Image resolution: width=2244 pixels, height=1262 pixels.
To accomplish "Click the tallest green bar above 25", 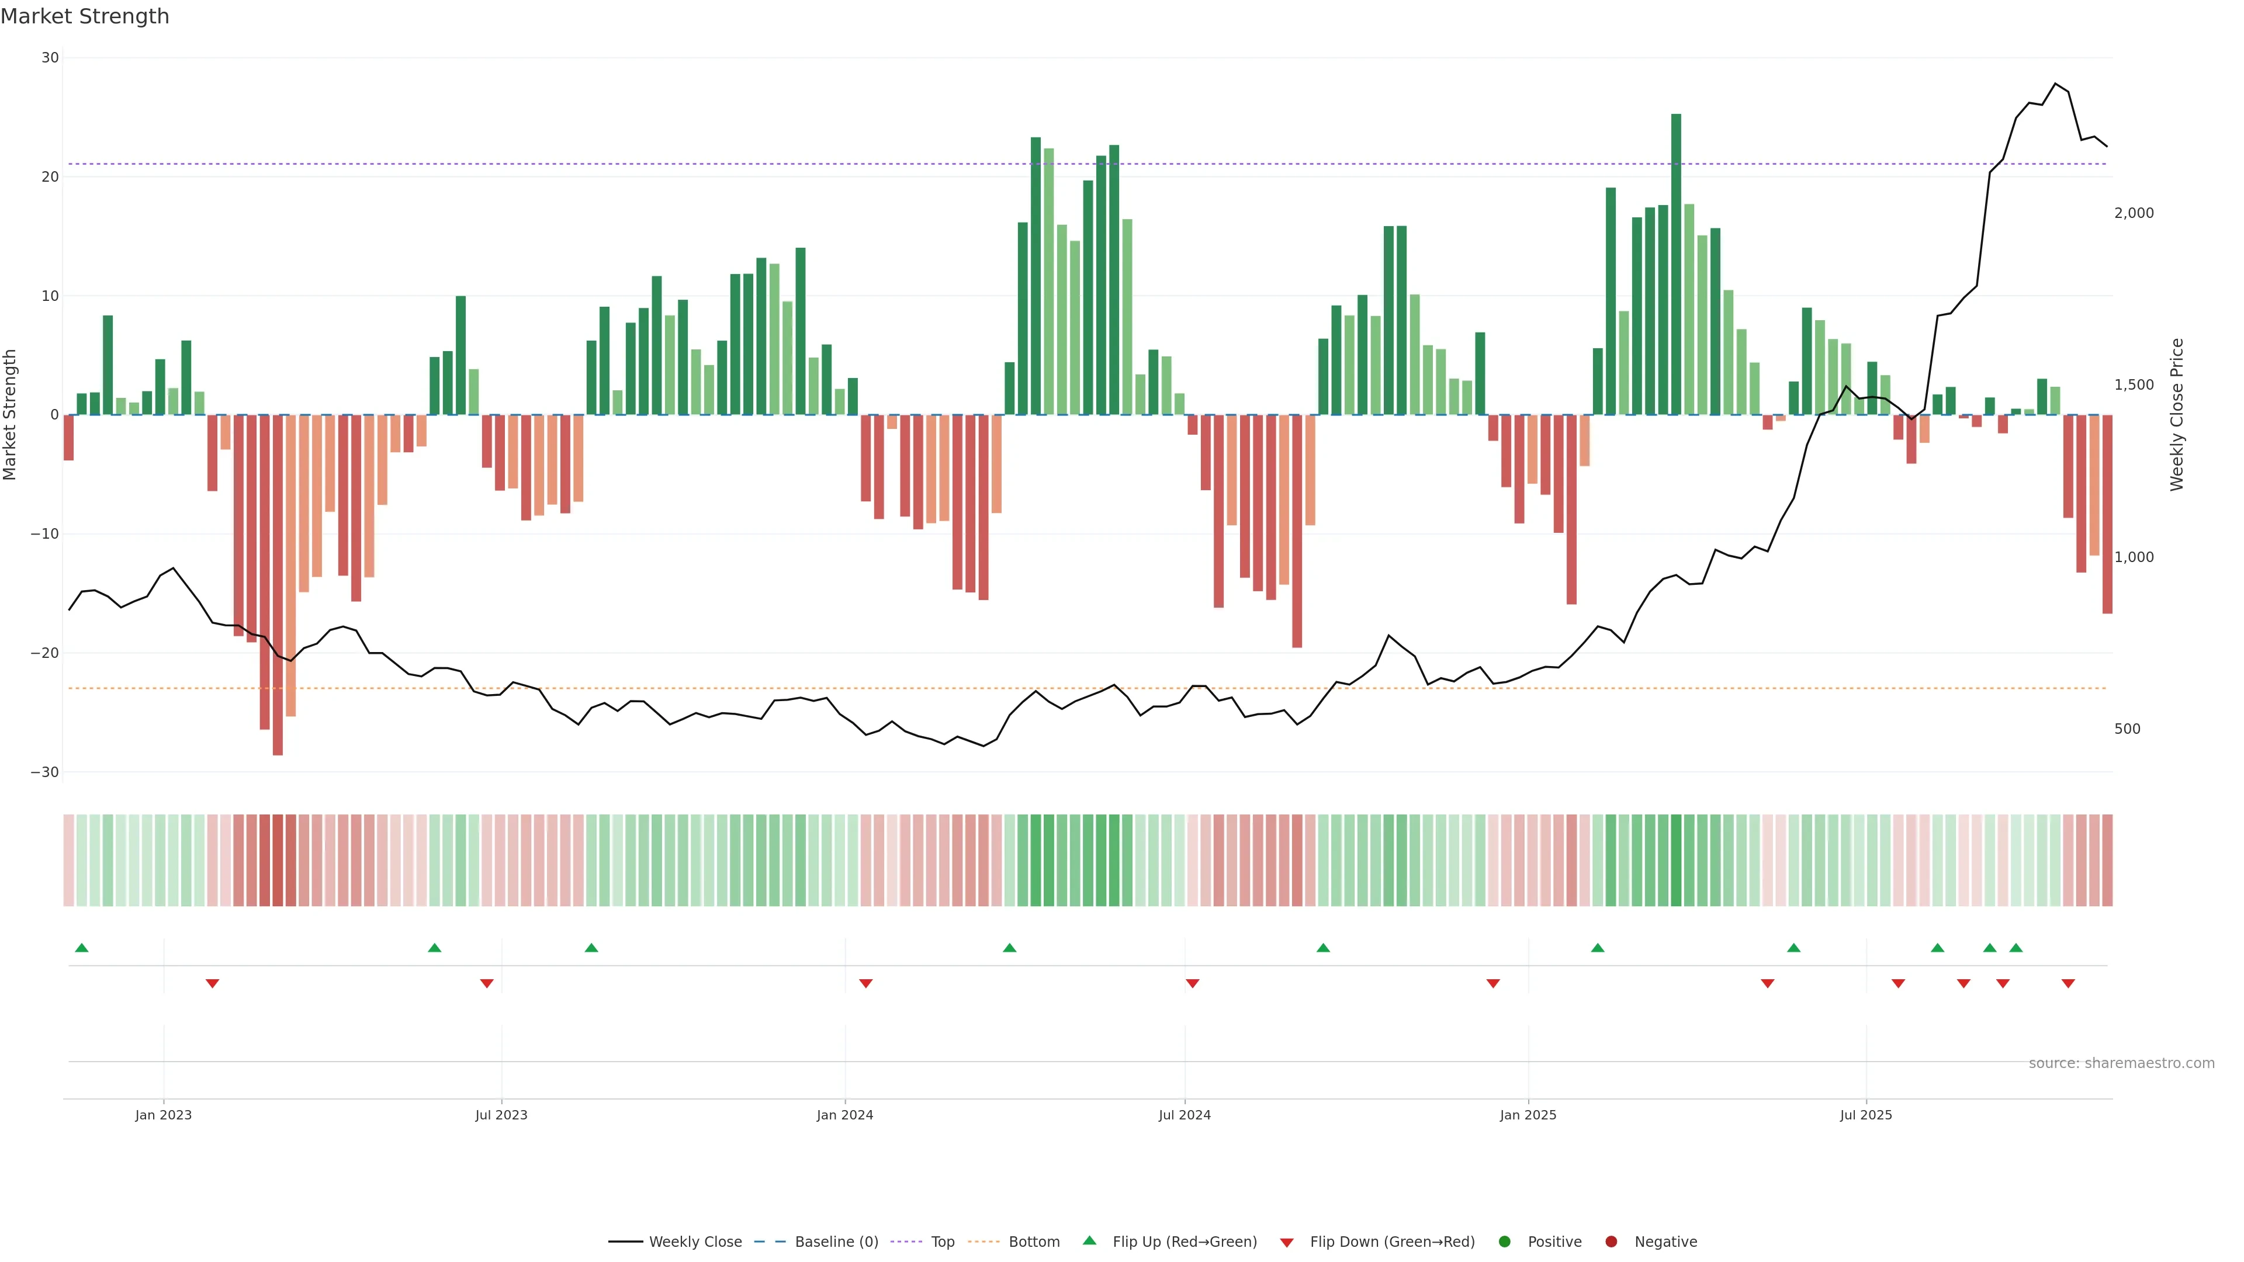I will (x=1676, y=261).
